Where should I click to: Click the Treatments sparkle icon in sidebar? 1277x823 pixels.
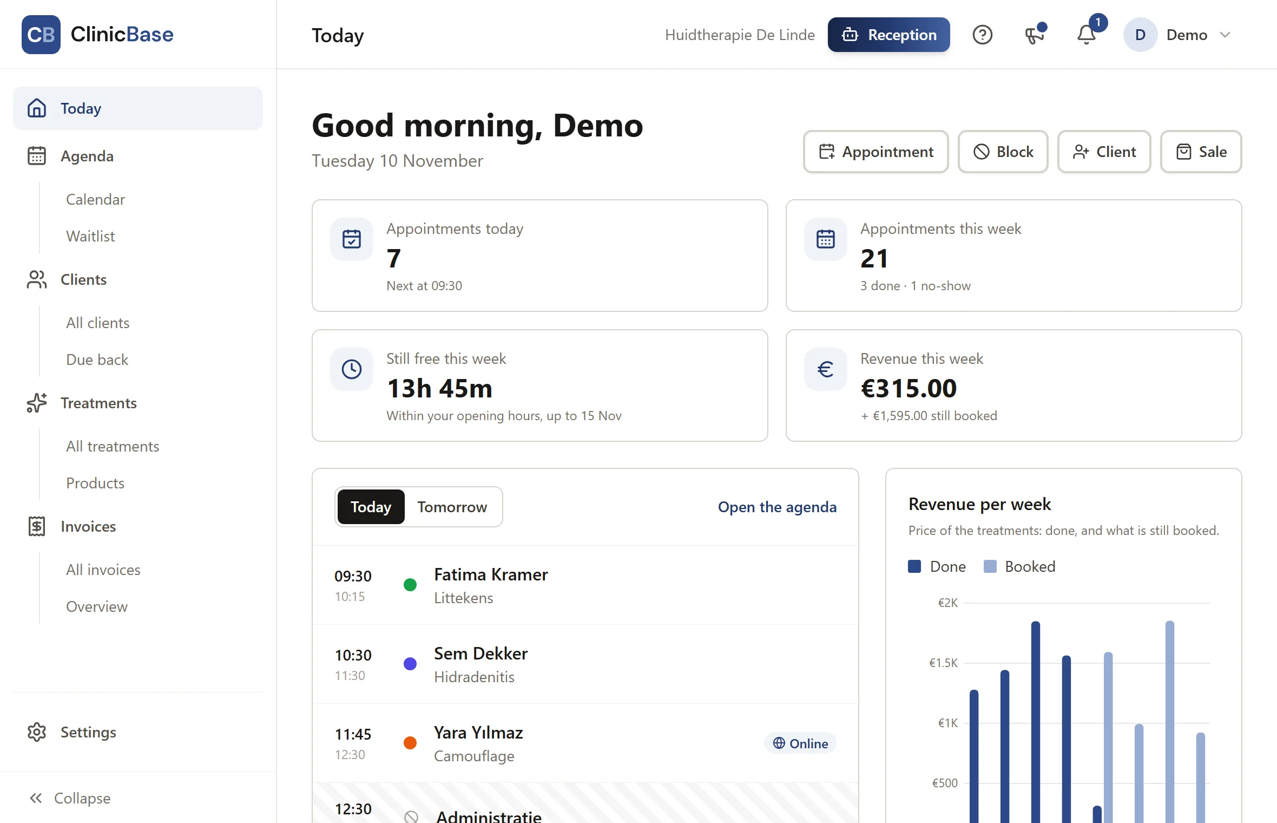point(37,403)
